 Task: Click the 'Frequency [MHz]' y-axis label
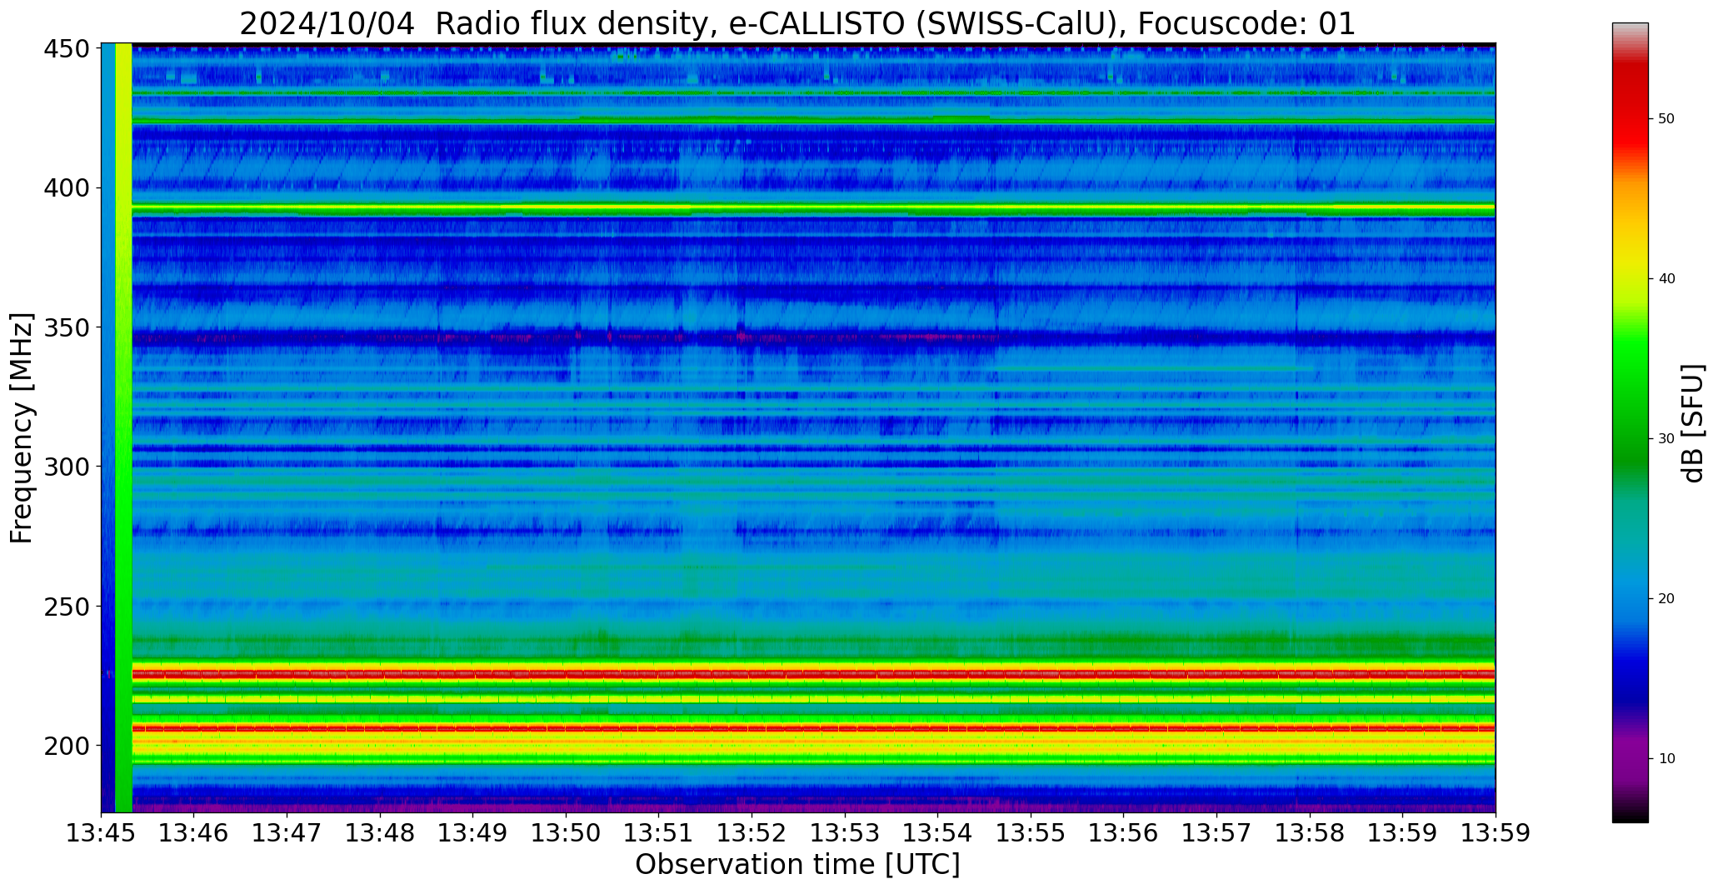[22, 428]
